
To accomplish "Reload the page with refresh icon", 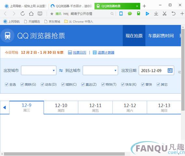I will [22, 14].
